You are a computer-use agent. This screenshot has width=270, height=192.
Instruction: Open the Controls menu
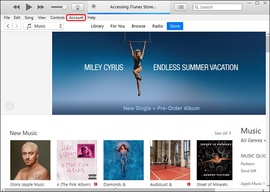[57, 18]
